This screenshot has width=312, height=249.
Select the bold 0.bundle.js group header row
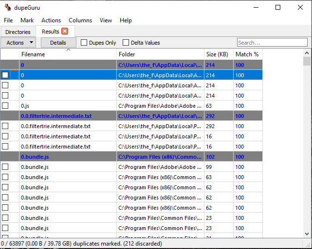pyautogui.click(x=131, y=157)
